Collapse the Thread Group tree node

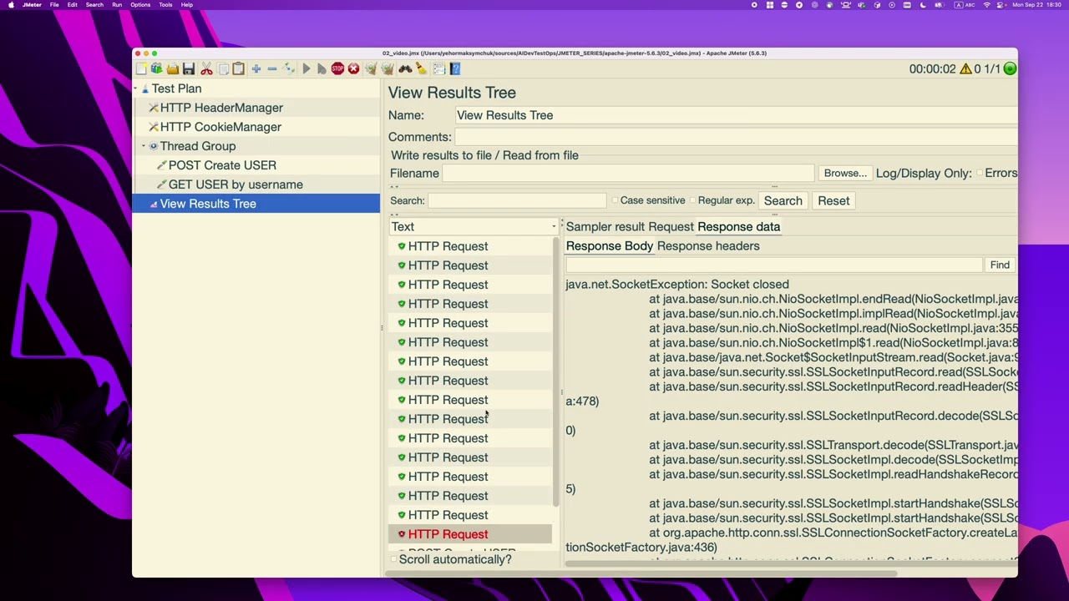click(143, 146)
